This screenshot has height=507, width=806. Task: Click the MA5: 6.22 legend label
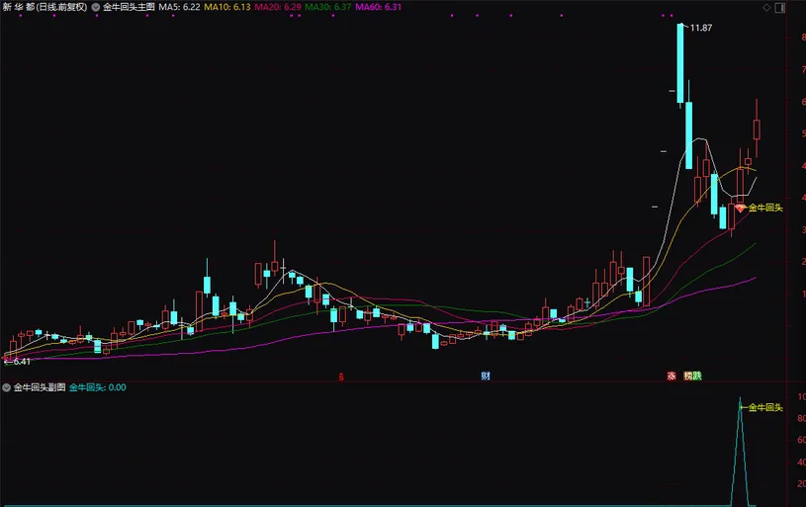pos(179,7)
